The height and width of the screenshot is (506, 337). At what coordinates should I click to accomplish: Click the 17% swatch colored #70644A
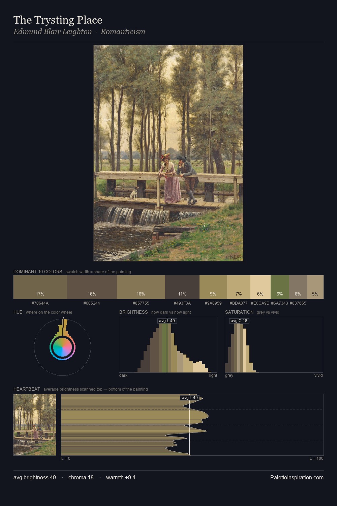pyautogui.click(x=40, y=287)
